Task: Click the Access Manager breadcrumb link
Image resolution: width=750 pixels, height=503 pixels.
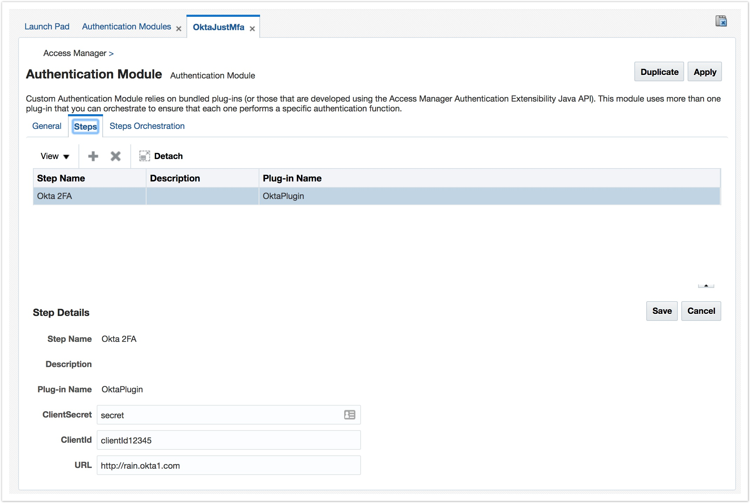Action: pos(75,53)
